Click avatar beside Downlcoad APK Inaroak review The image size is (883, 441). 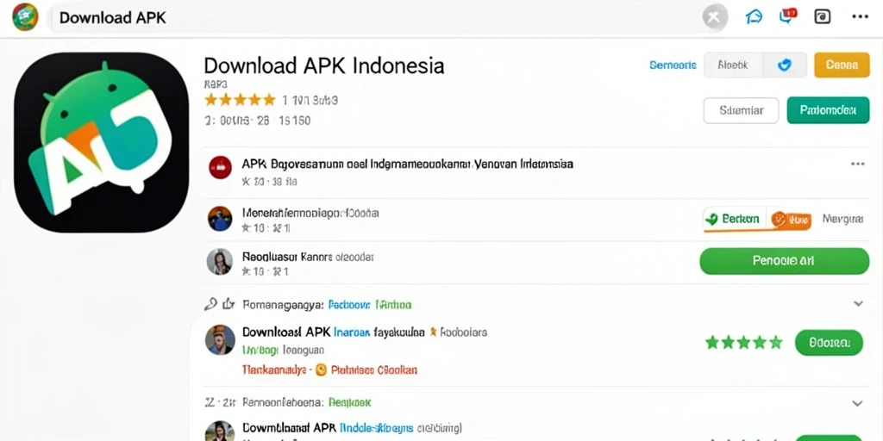pyautogui.click(x=220, y=339)
